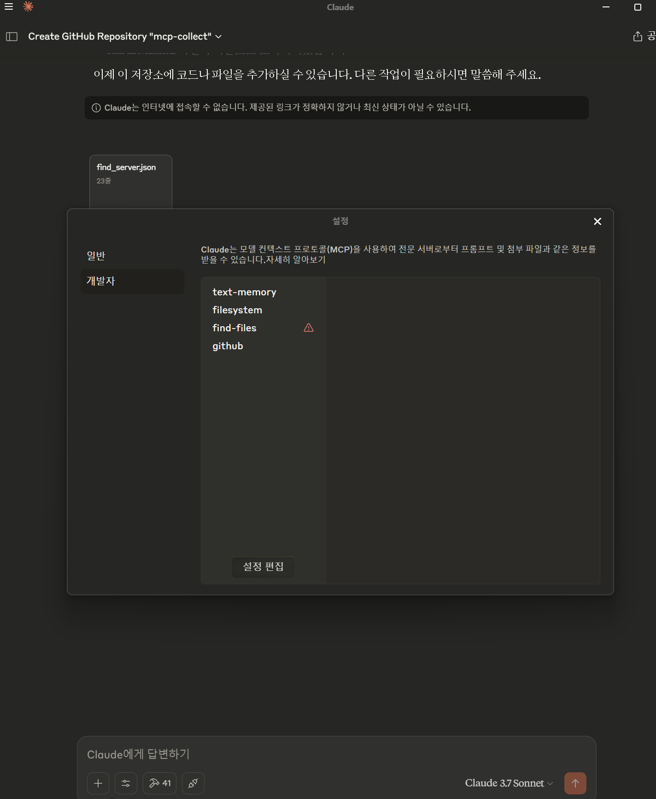The height and width of the screenshot is (799, 656).
Task: Select the text-memory MCP server
Action: [x=244, y=292]
